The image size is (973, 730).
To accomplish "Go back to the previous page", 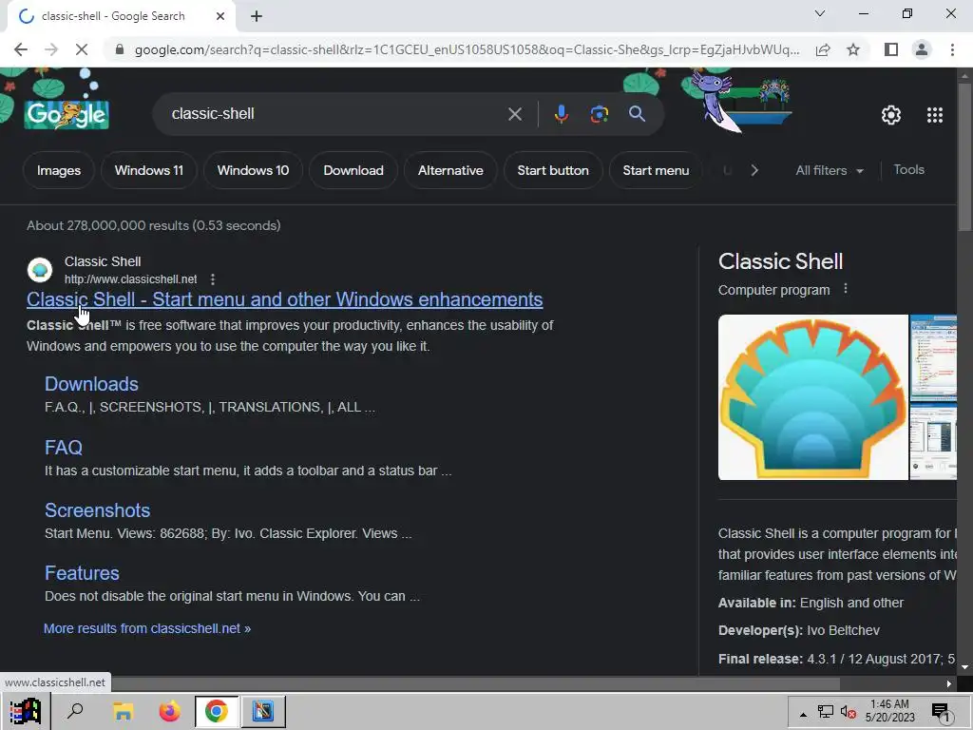I will 21,49.
